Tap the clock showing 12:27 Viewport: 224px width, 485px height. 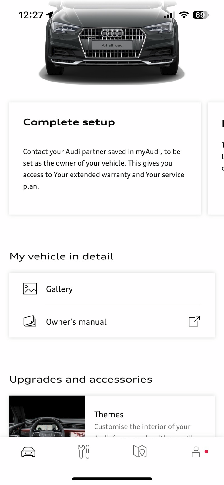point(31,15)
